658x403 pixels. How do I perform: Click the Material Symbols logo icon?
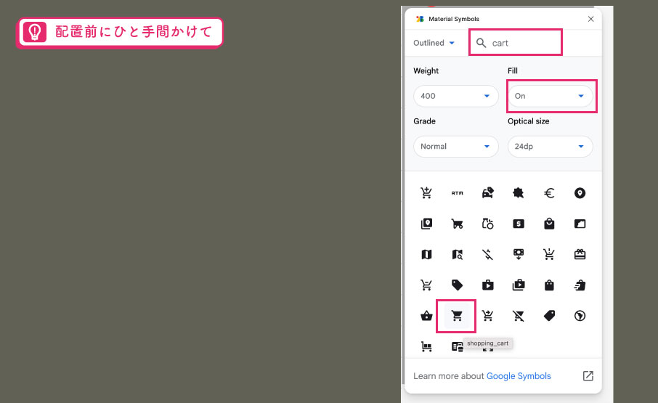[x=420, y=19]
